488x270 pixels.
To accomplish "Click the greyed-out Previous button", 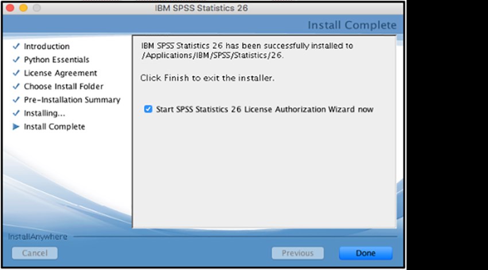I will click(x=297, y=253).
